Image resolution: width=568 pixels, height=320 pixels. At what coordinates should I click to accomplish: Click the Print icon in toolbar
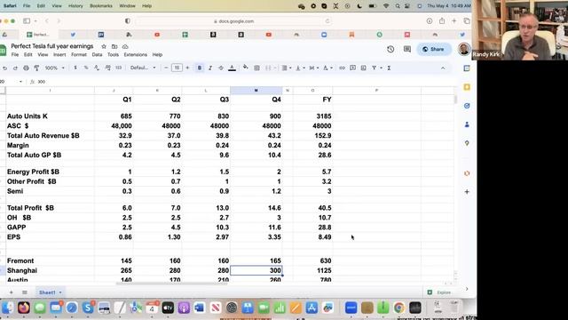pos(26,68)
